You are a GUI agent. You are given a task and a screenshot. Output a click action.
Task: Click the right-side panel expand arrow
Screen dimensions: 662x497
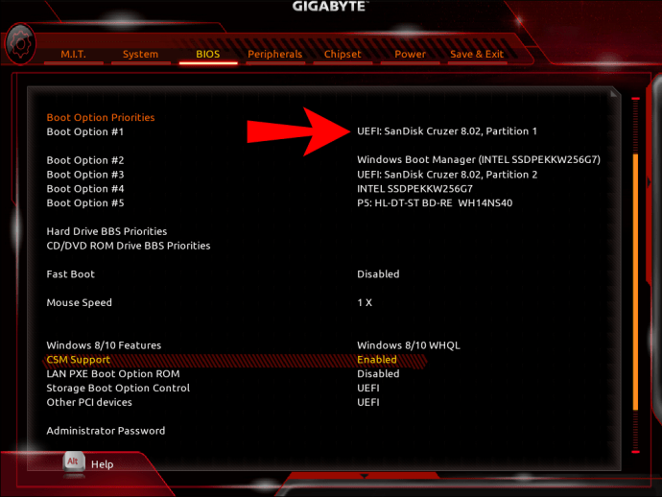coord(650,182)
